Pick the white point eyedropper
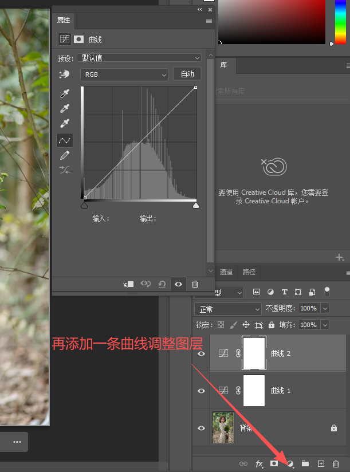The image size is (350, 472). 65,123
